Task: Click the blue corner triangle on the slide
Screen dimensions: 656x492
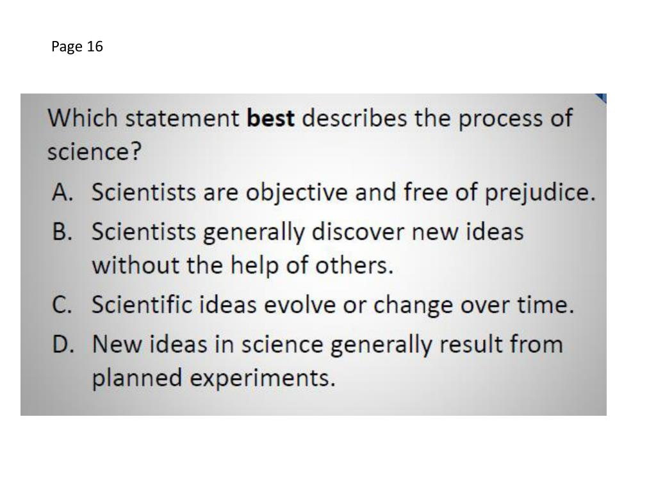Action: pos(602,98)
